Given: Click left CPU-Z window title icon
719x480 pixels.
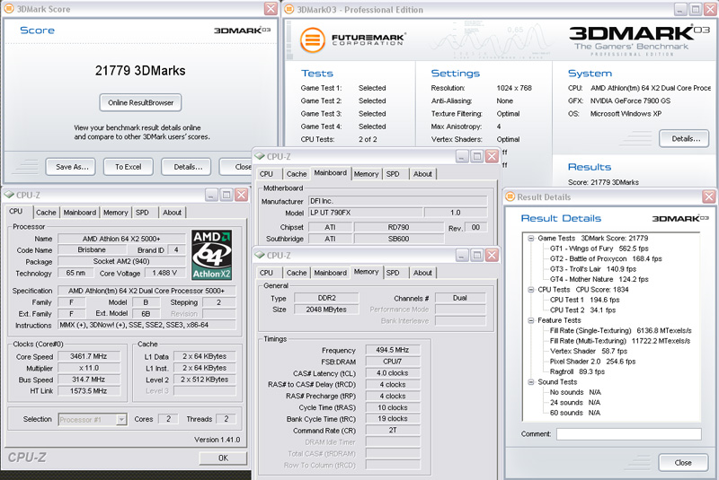Looking at the screenshot, I should (x=9, y=195).
